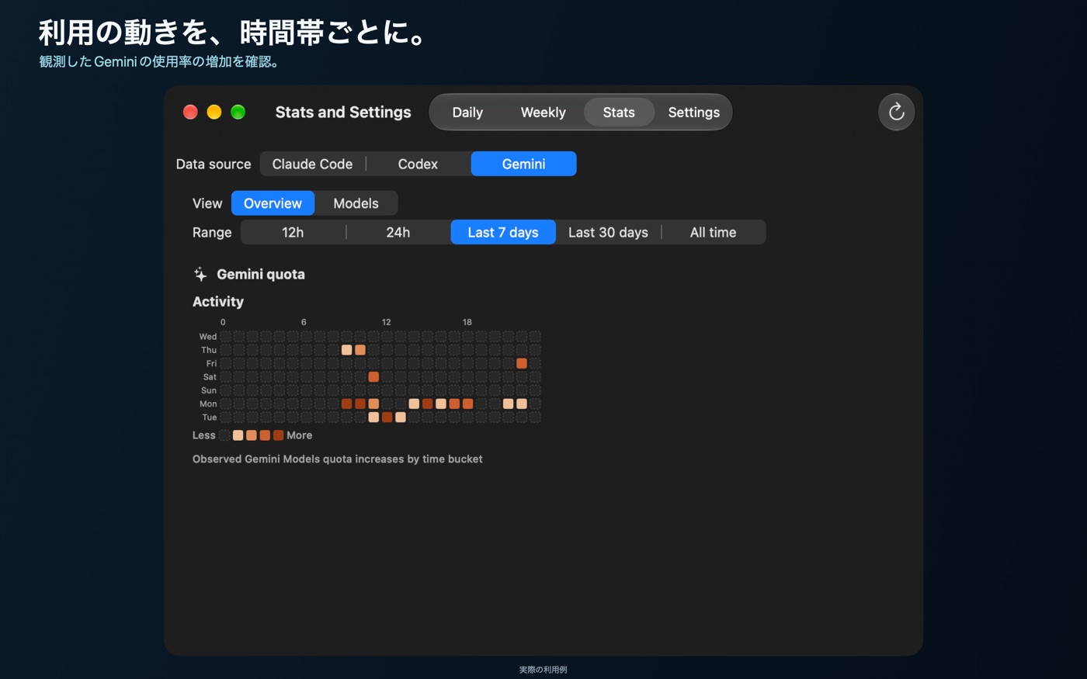Click the hour "6" column label

tap(304, 322)
